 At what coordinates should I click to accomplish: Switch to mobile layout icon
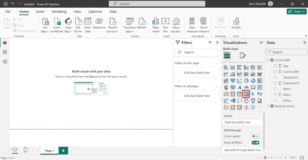(26, 150)
